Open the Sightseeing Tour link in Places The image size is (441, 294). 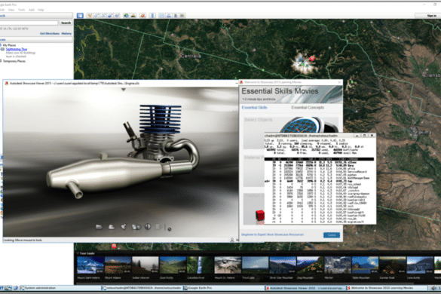pos(17,49)
